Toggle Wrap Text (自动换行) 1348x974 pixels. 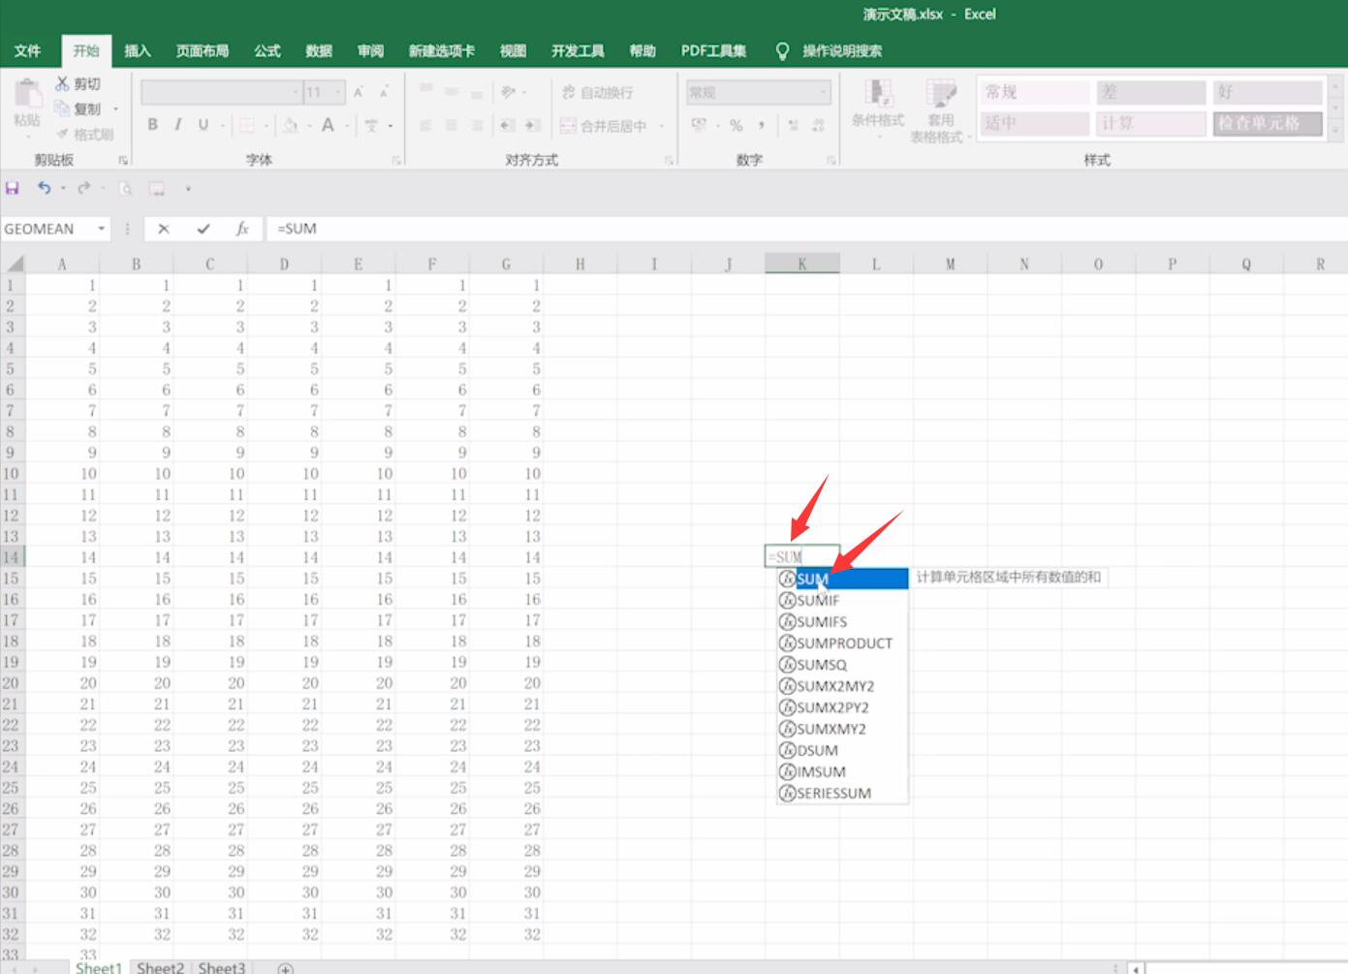coord(598,92)
